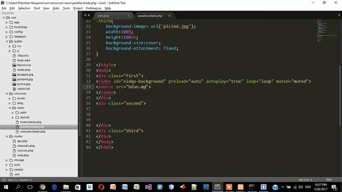
Task: Launch Microsoft Edge from taskbar
Action: [x=55, y=187]
